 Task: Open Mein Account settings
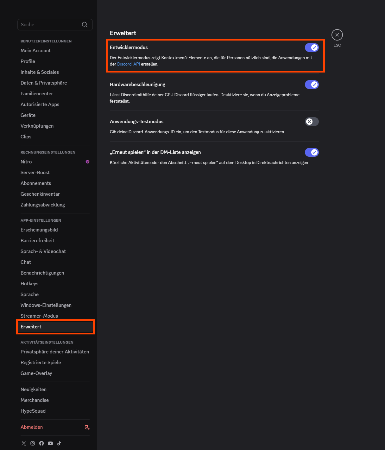coord(55,51)
